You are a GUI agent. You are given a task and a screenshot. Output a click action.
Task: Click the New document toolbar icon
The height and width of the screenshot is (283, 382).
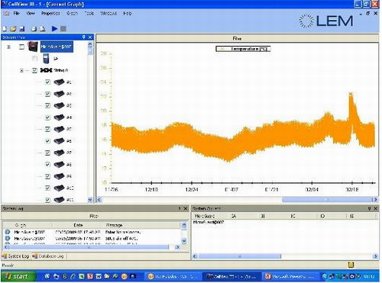(5, 29)
